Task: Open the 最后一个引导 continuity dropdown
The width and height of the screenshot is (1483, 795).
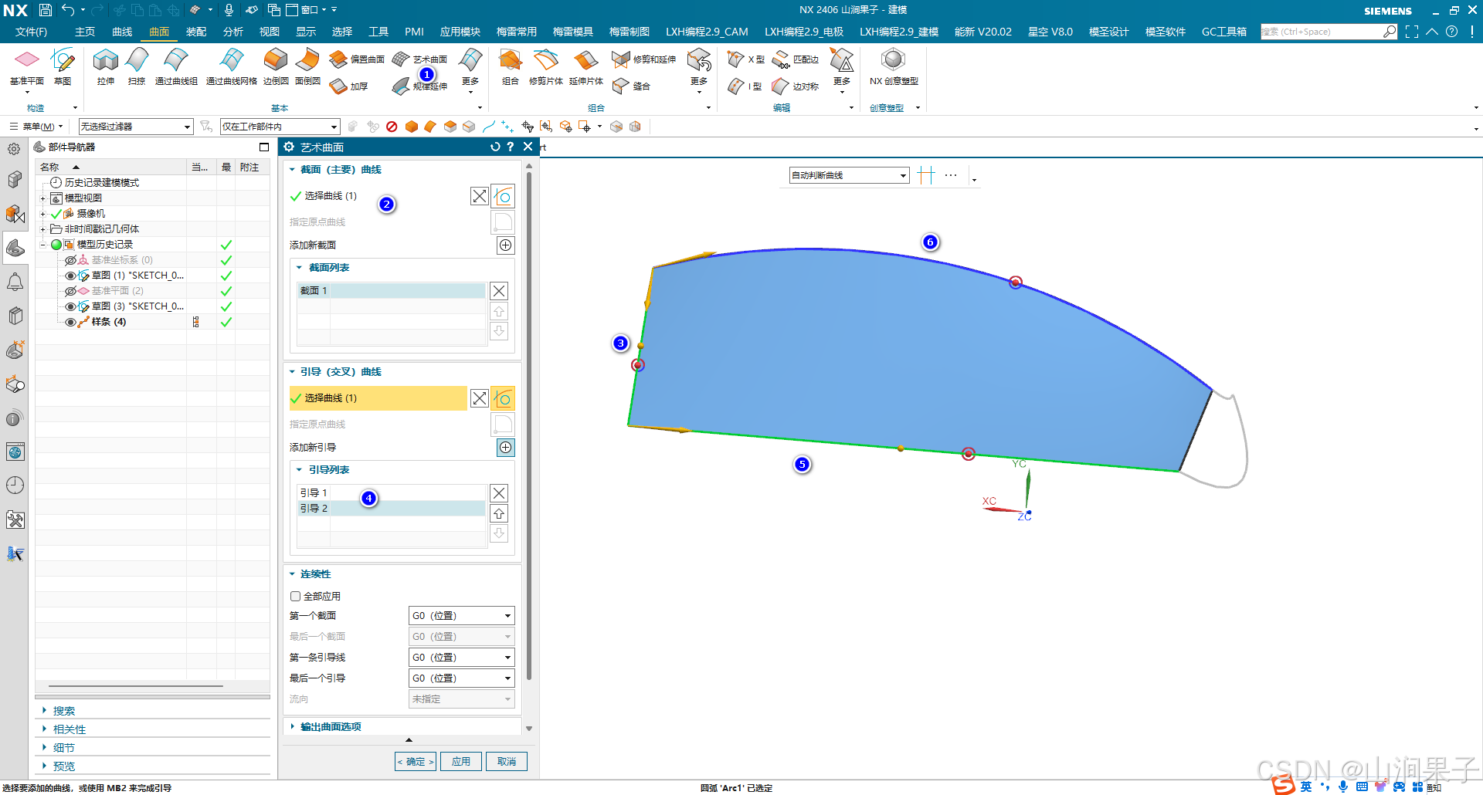Action: pyautogui.click(x=461, y=678)
